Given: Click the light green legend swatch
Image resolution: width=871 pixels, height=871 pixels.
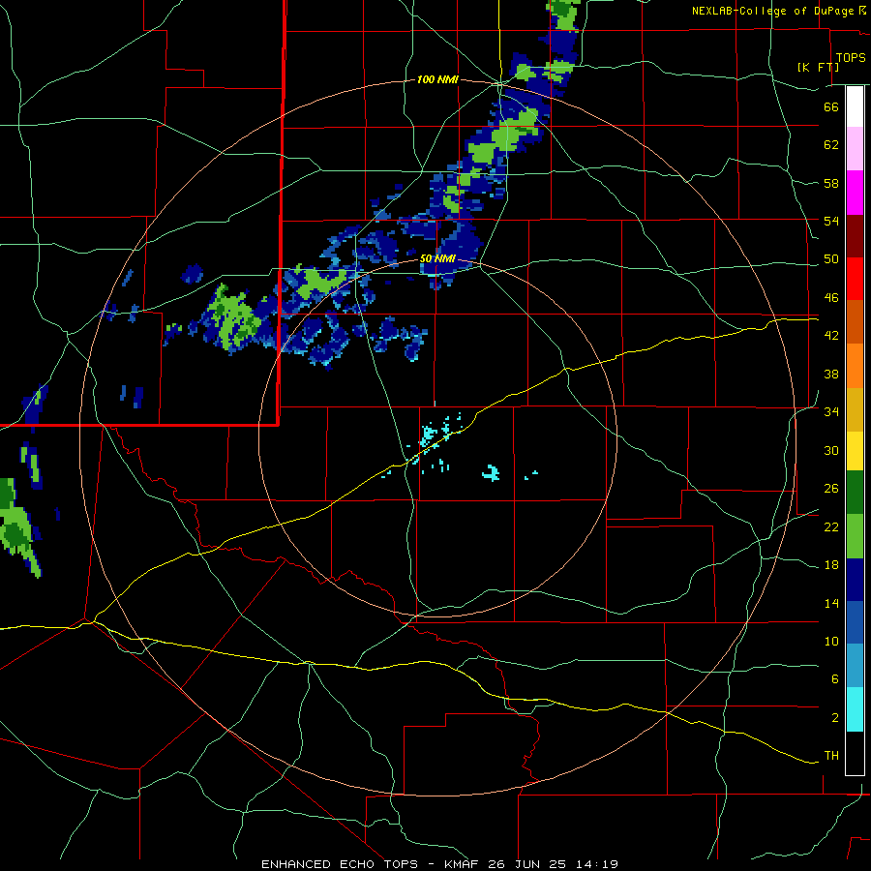Looking at the screenshot, I should [x=855, y=536].
